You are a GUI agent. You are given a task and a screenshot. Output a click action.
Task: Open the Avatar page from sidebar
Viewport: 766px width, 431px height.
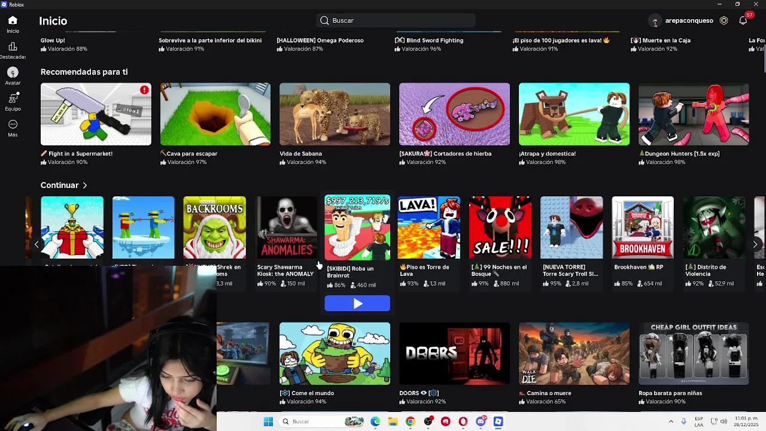tap(13, 72)
